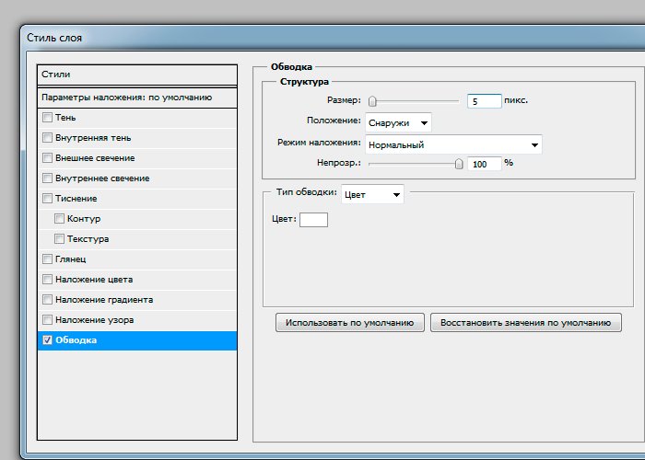645x460 pixels.
Task: Enable Глянец checkbox
Action: [x=48, y=259]
